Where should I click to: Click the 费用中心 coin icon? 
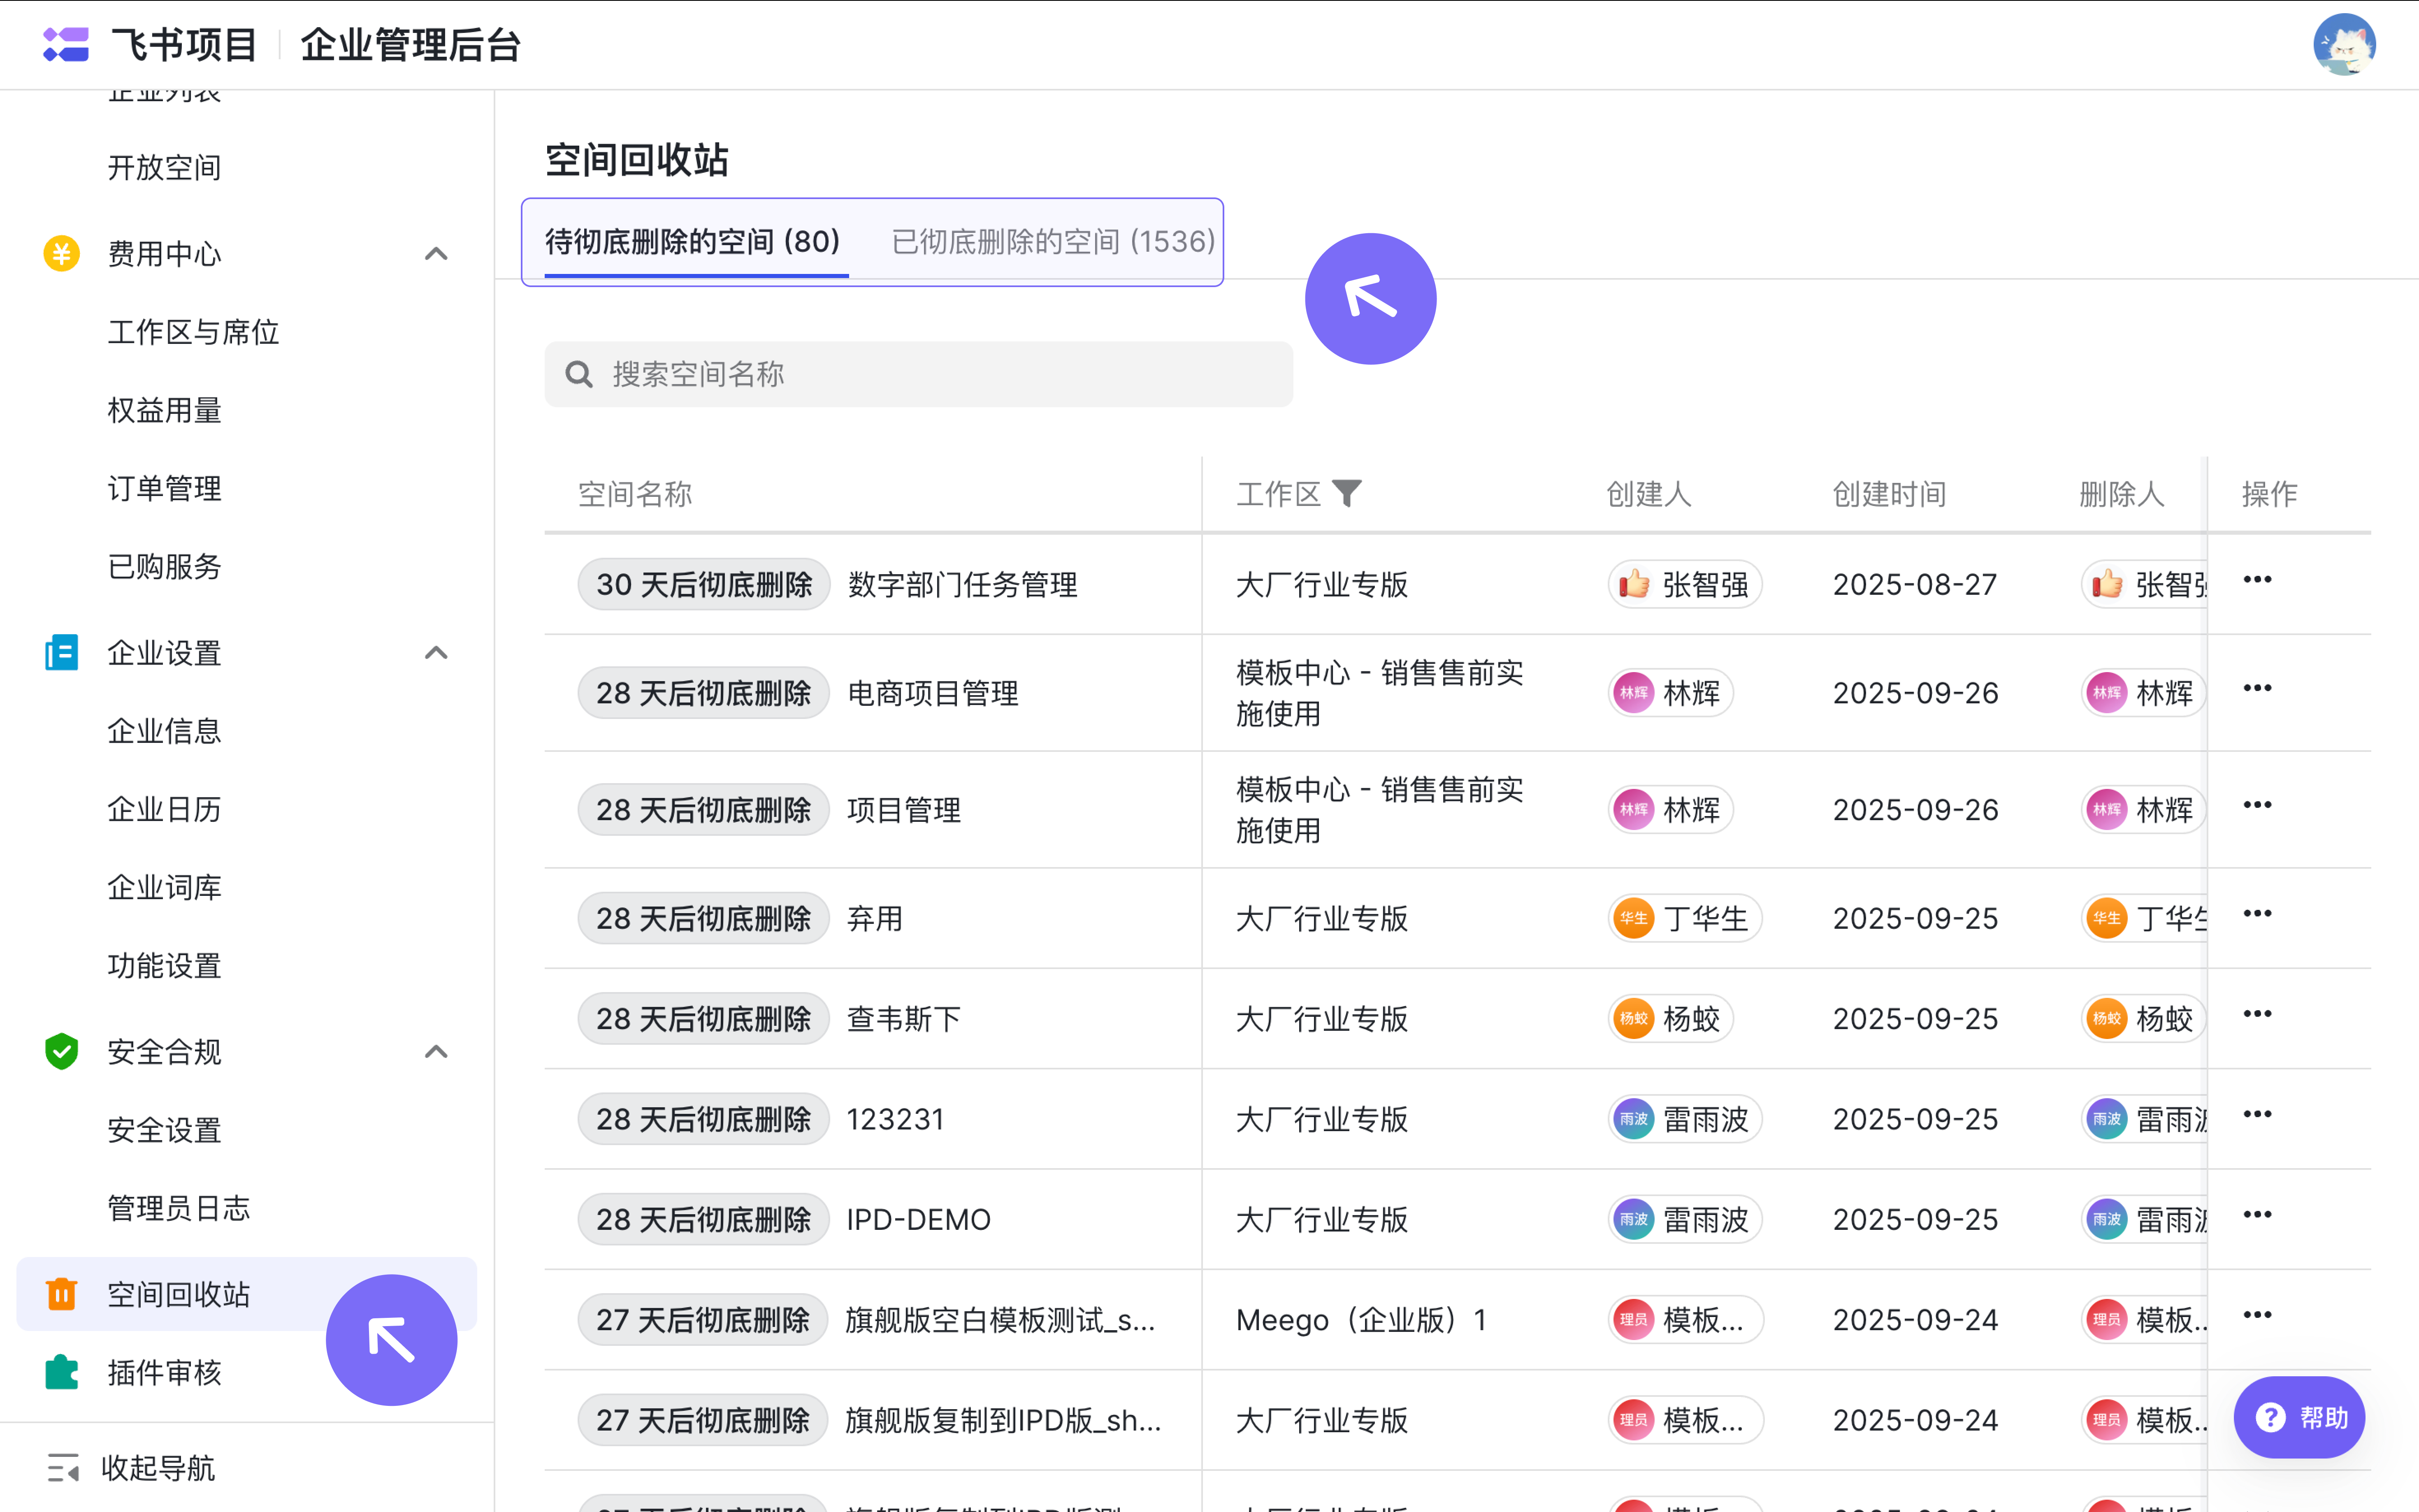[62, 254]
